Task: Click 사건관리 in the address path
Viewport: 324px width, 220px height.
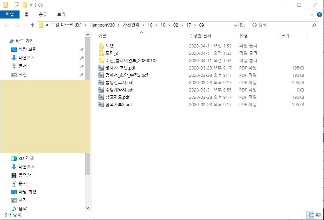Action: point(131,25)
